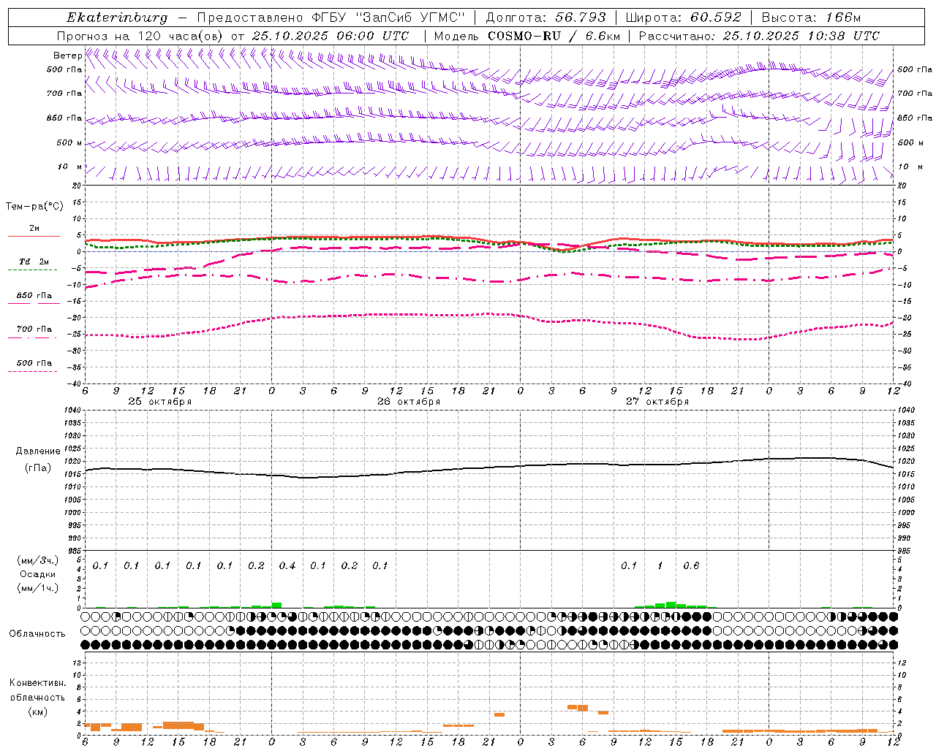Click the '0.6' three-hour precipitation value
936x748 pixels.
coord(691,565)
